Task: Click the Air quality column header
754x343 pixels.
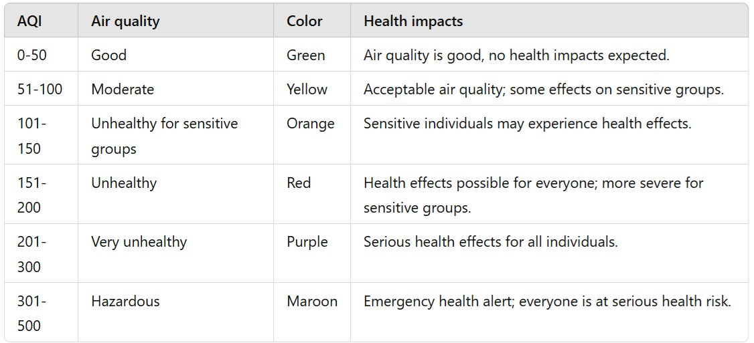Action: (x=125, y=21)
